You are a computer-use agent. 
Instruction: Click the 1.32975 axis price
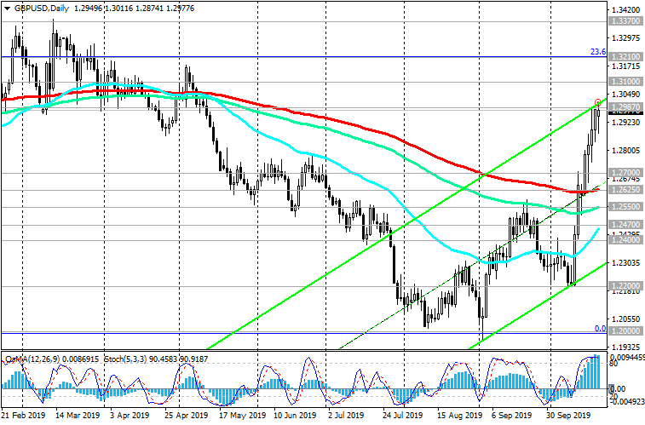tap(626, 38)
